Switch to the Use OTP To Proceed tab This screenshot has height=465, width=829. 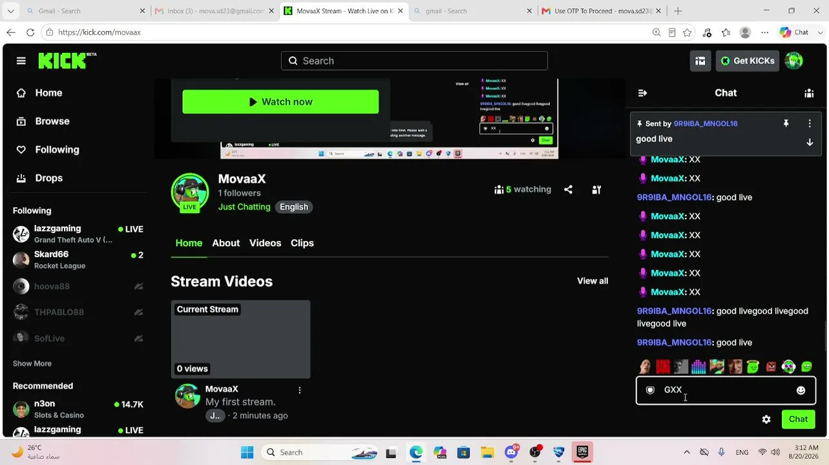pyautogui.click(x=602, y=11)
